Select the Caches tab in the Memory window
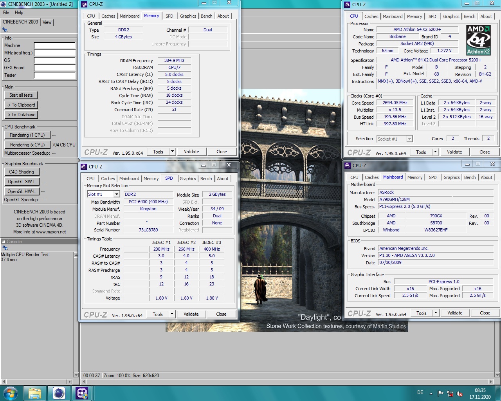This screenshot has width=501, height=401. pyautogui.click(x=108, y=16)
